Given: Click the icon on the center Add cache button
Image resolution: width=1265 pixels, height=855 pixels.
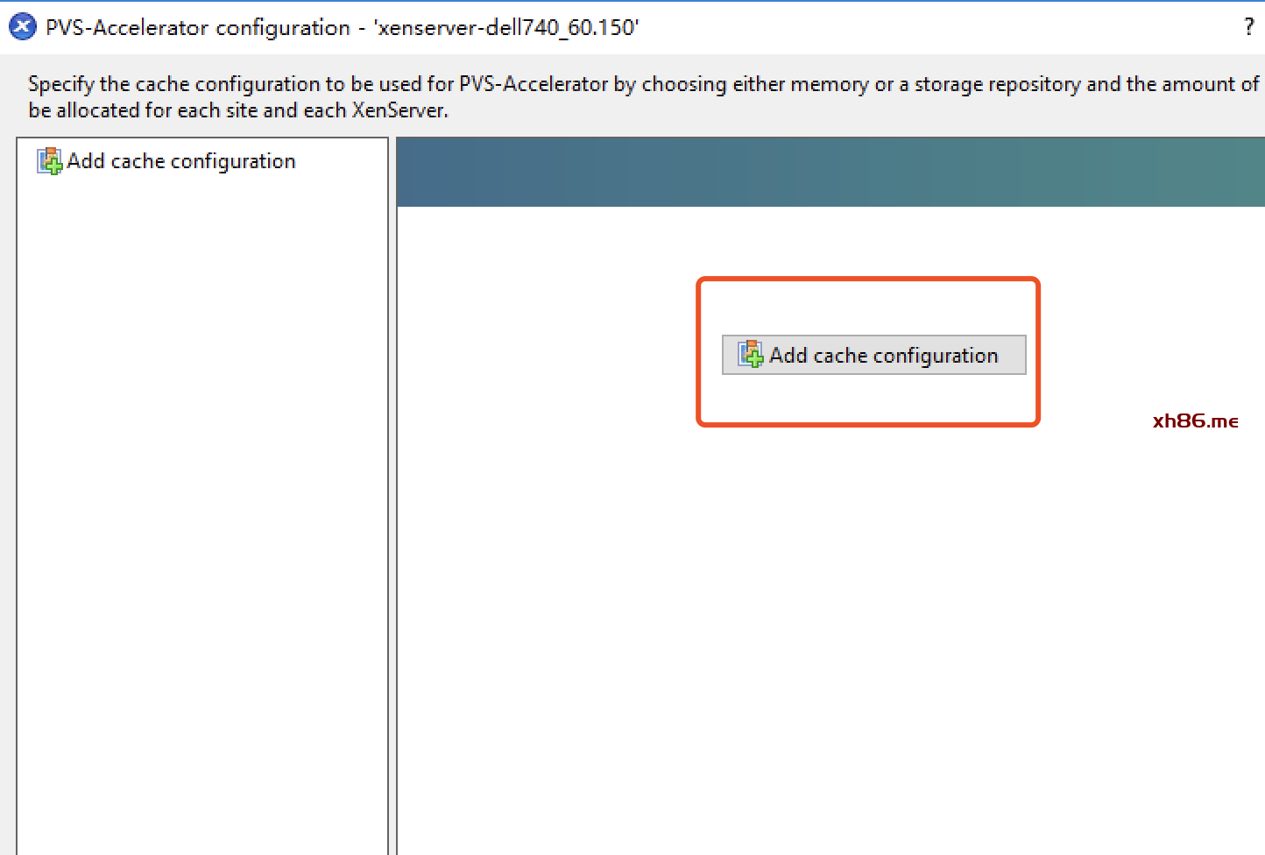Looking at the screenshot, I should 750,355.
